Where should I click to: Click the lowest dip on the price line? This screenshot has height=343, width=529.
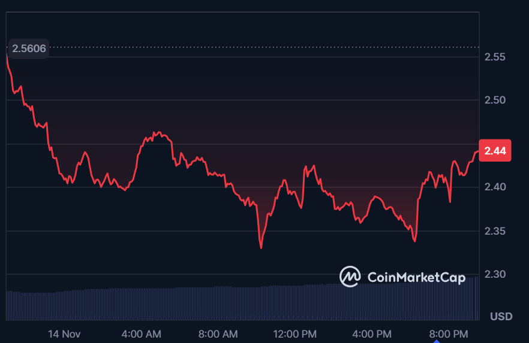[261, 247]
